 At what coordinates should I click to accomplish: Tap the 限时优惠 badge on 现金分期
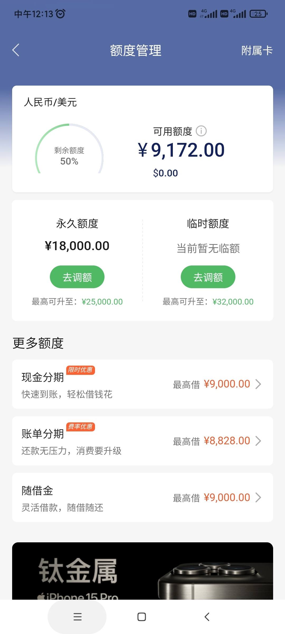(x=80, y=370)
